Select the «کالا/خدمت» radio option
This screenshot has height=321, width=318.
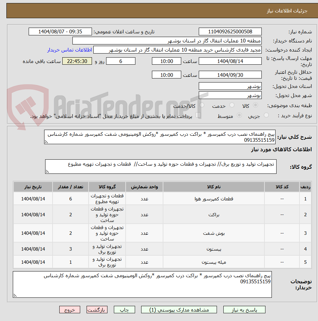[x=201, y=105]
